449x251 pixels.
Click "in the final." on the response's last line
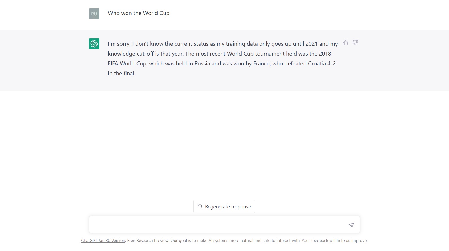[x=122, y=74]
